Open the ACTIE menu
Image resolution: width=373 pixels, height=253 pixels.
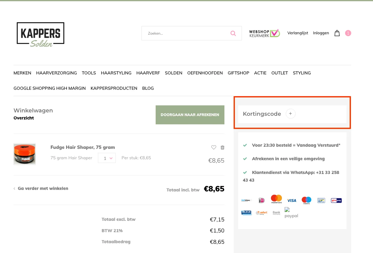[260, 73]
